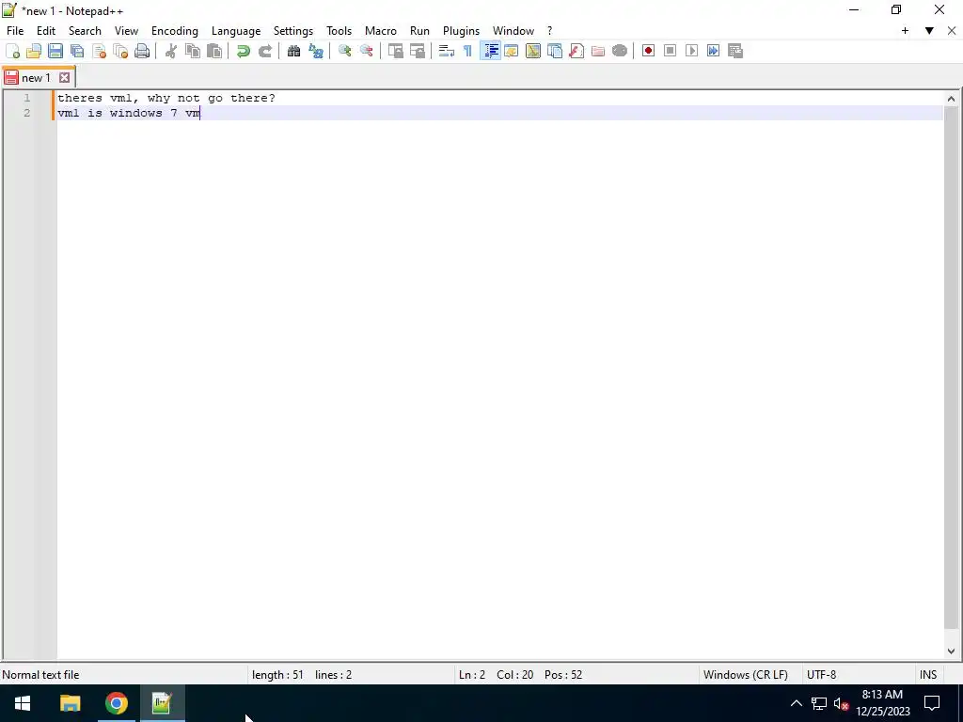Toggle Monitoring tail -f eye icon
Screen dimensions: 963x722
click(620, 51)
